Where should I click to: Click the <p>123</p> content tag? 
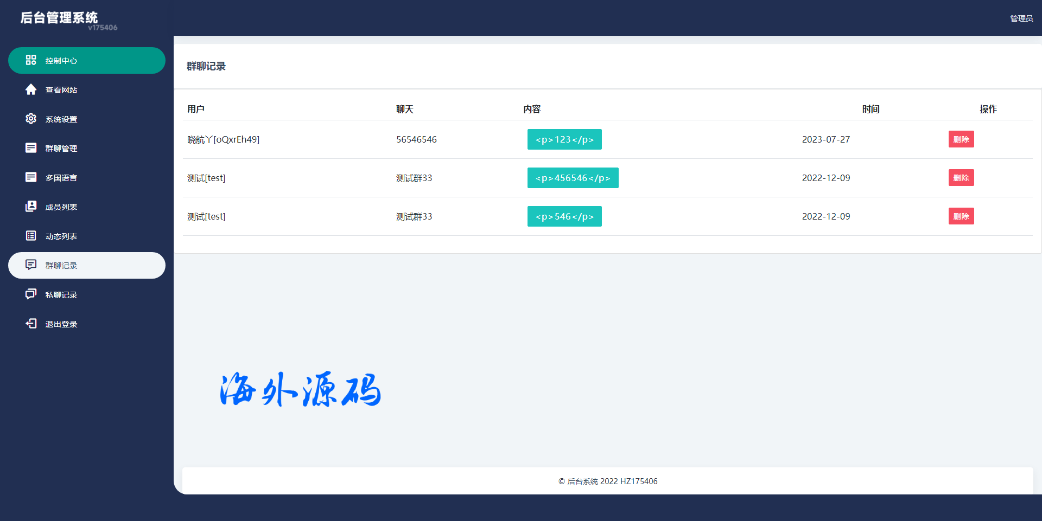point(564,139)
